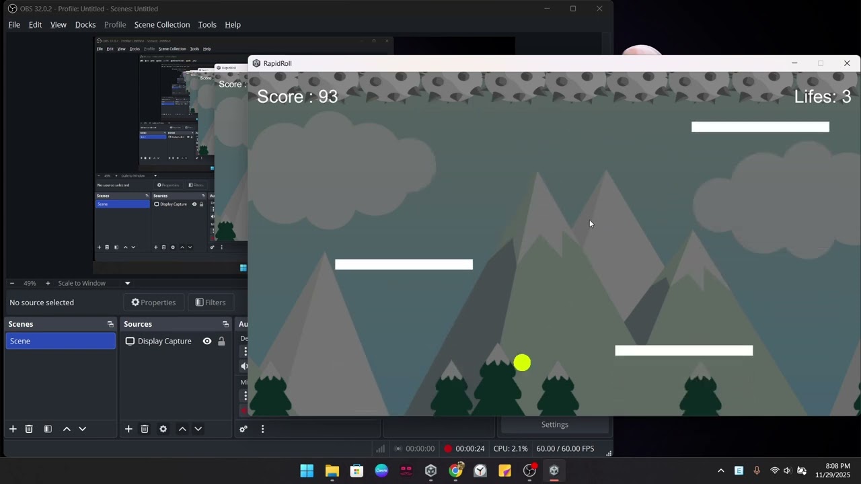Click the OBS logo in the title bar

[x=12, y=9]
